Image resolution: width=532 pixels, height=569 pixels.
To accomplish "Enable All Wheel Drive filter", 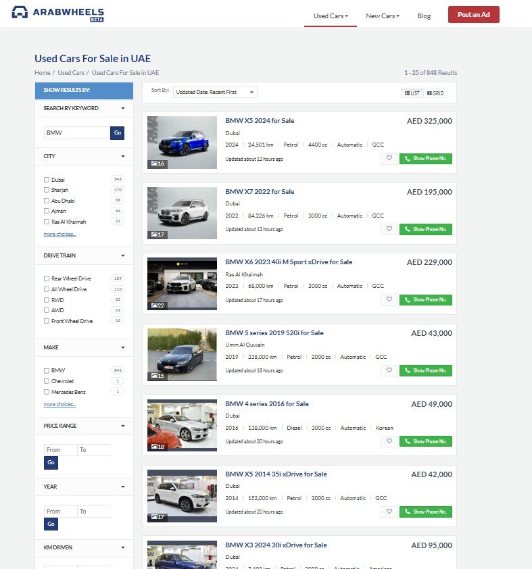I will point(47,289).
